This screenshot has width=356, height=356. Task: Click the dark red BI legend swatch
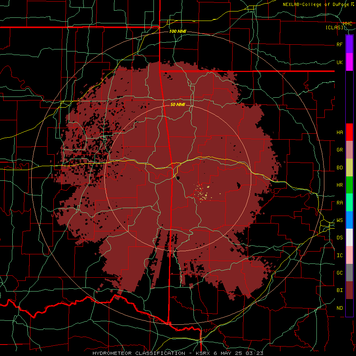click(x=349, y=290)
